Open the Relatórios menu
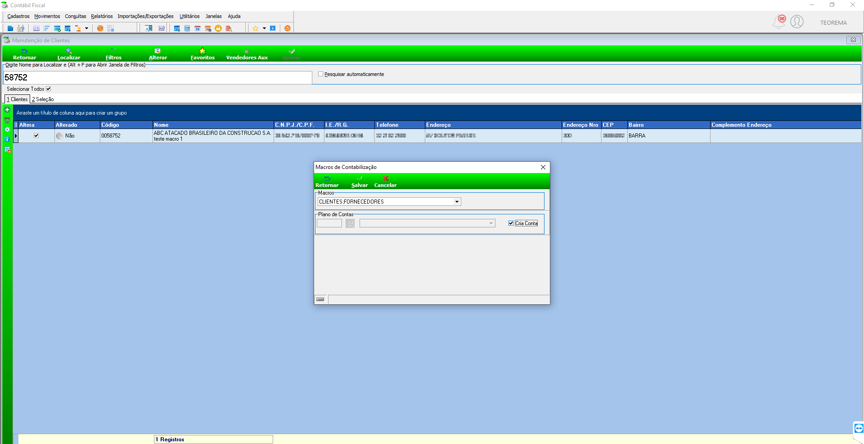The image size is (864, 444). (102, 16)
